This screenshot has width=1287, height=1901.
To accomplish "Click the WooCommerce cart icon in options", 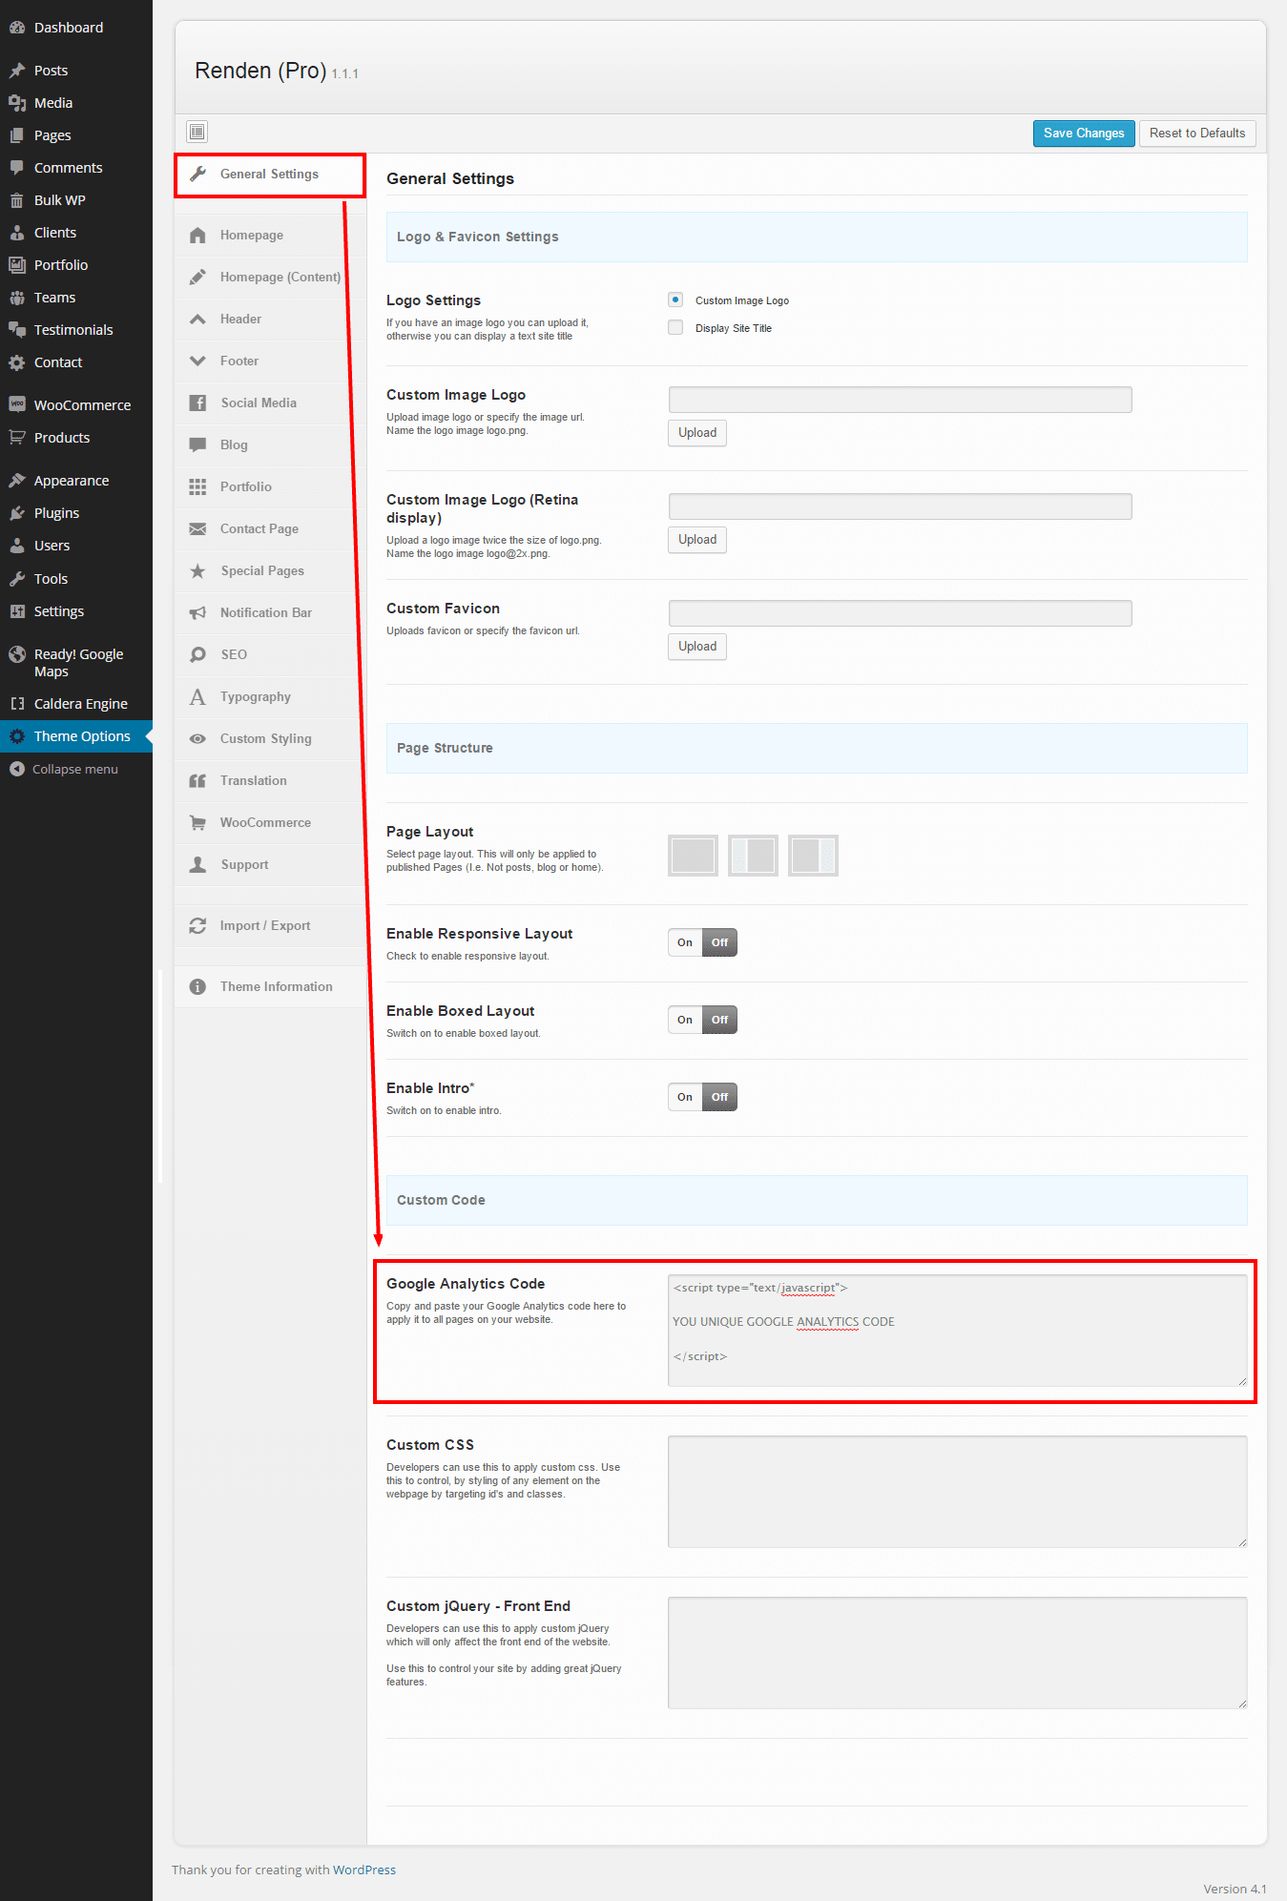I will 197,823.
